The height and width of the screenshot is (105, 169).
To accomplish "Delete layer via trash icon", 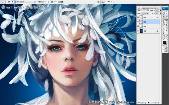I will click(158, 103).
